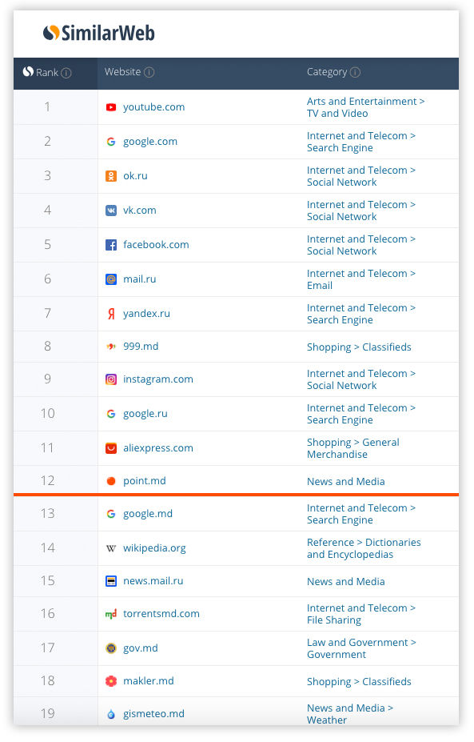474x742 pixels.
Task: Click Shopping > Classifieds for 999.md
Action: click(360, 348)
